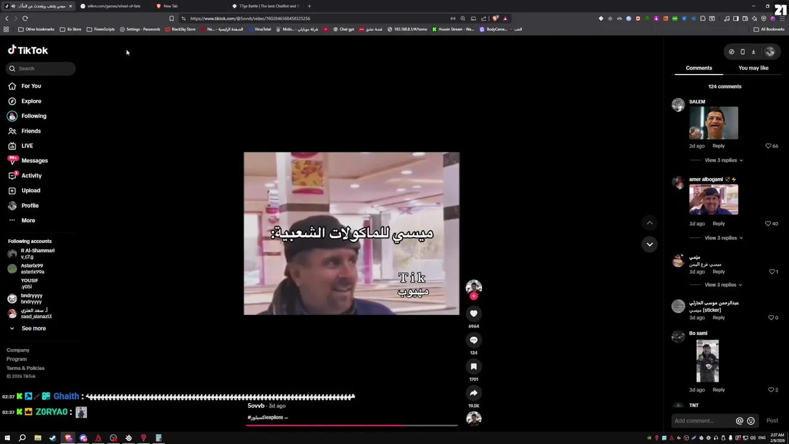789x444 pixels.
Task: Open Terms & Policies footer link
Action: pos(25,368)
